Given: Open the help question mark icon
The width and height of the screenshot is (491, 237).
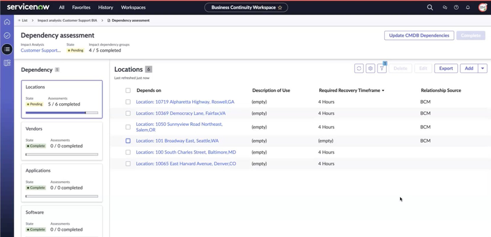Looking at the screenshot, I should pyautogui.click(x=456, y=7).
